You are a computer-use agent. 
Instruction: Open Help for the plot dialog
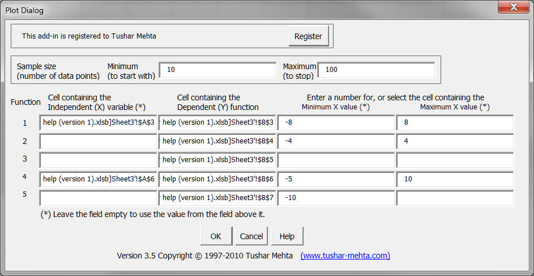[x=287, y=236]
